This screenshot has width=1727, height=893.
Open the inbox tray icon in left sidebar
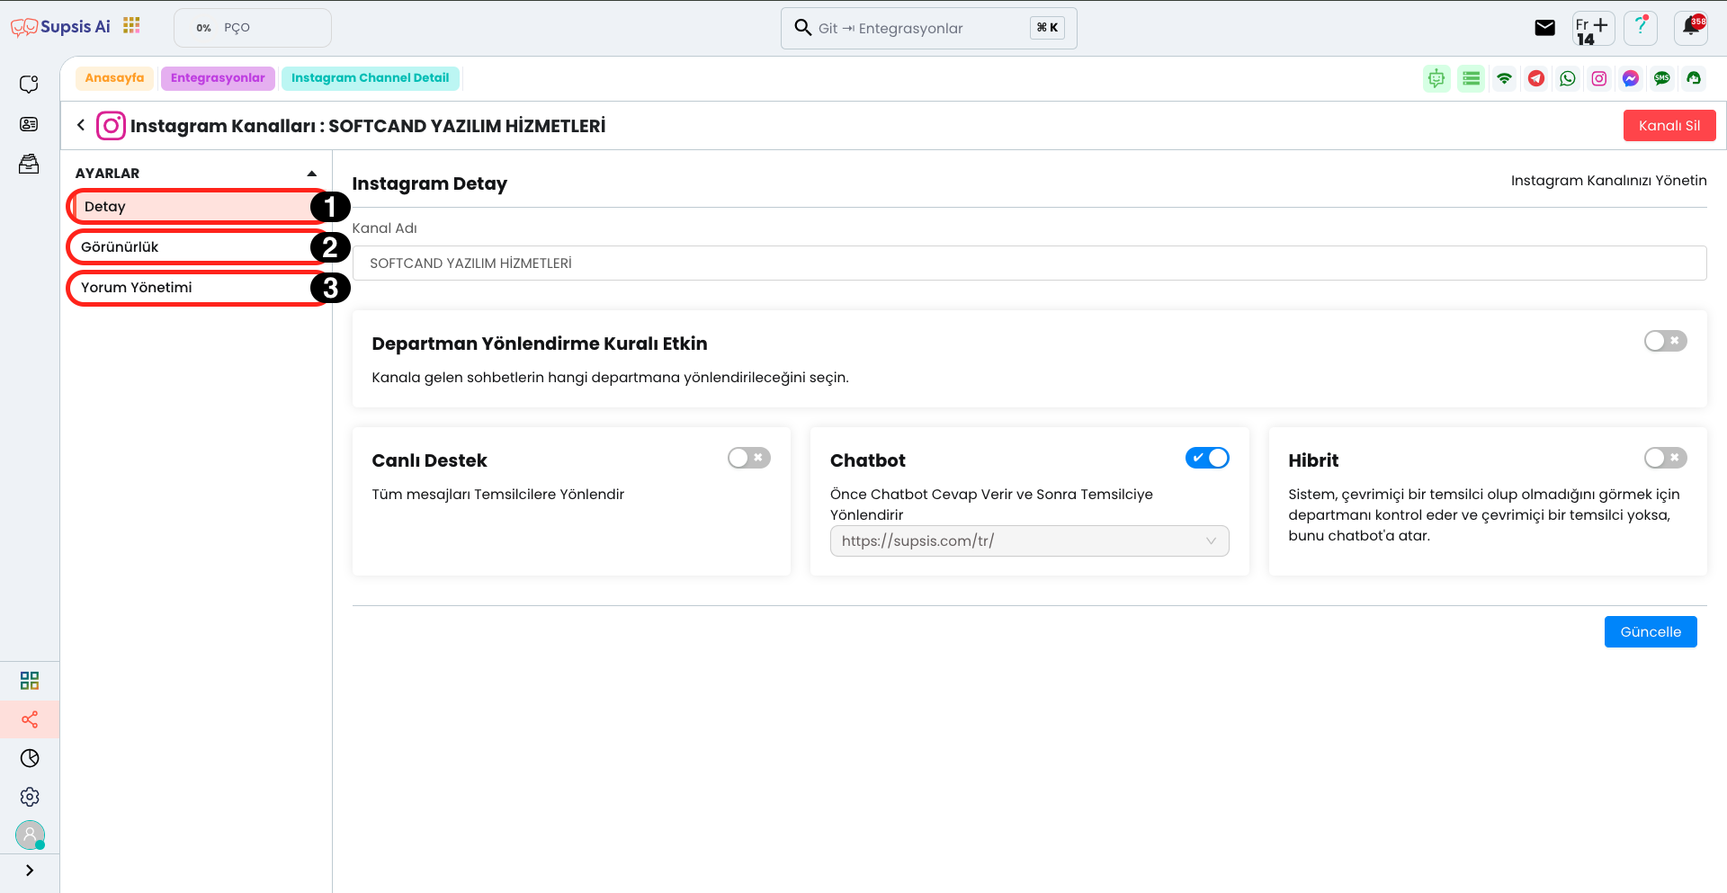(30, 164)
